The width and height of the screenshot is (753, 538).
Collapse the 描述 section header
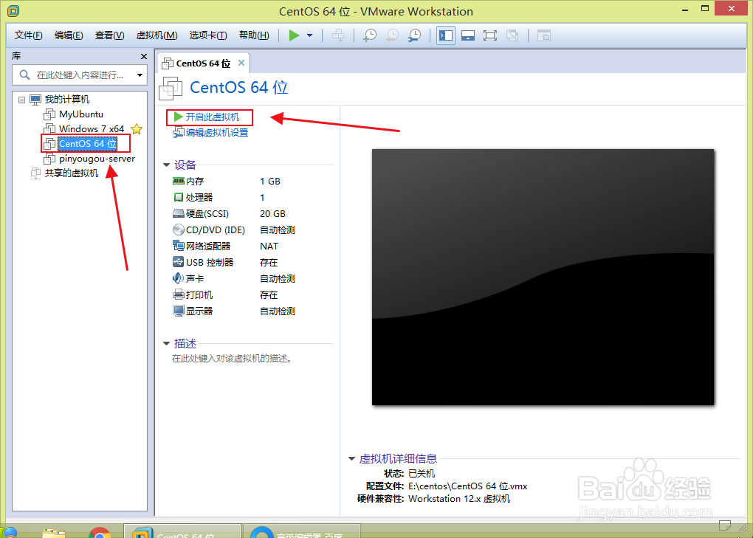167,342
